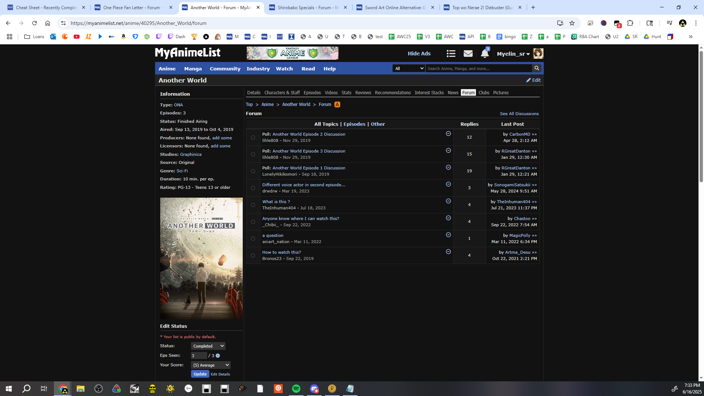Open See All Discussions link

(x=519, y=114)
